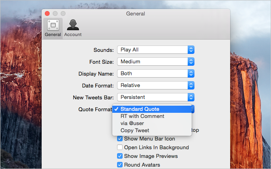Open the Display Name dropdown showing Both
Image resolution: width=271 pixels, height=169 pixels.
point(156,74)
